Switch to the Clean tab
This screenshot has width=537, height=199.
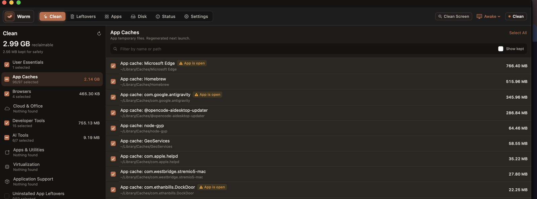(x=52, y=16)
